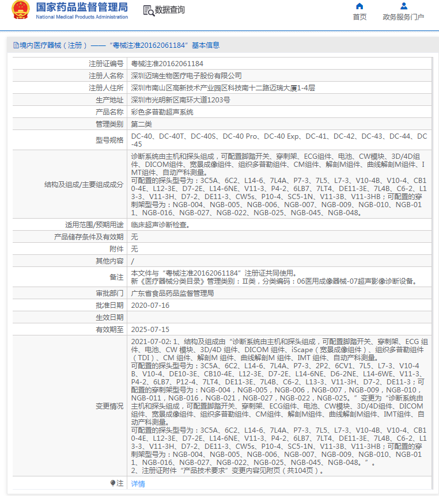
Task: Click the 首页 text label
Action: tap(359, 17)
